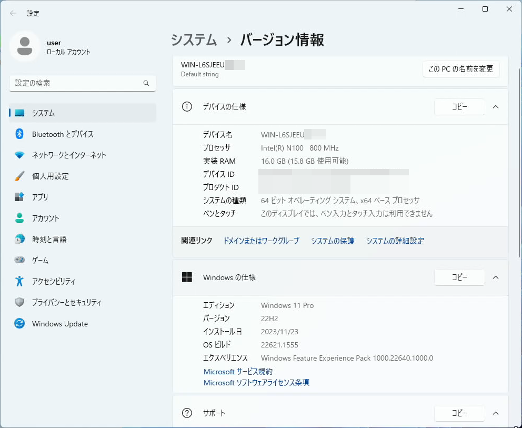Viewport: 522px width, 428px height.
Task: Click the install date 2023/11/23
Action: (x=279, y=332)
